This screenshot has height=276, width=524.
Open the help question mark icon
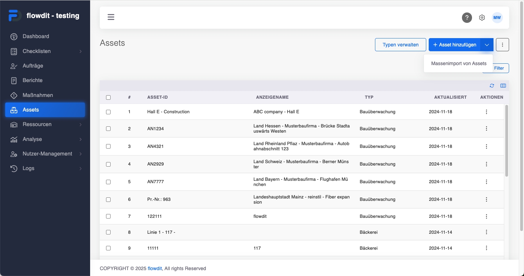tap(467, 18)
